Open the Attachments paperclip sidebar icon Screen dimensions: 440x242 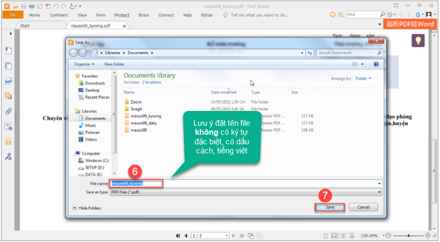coord(8,111)
